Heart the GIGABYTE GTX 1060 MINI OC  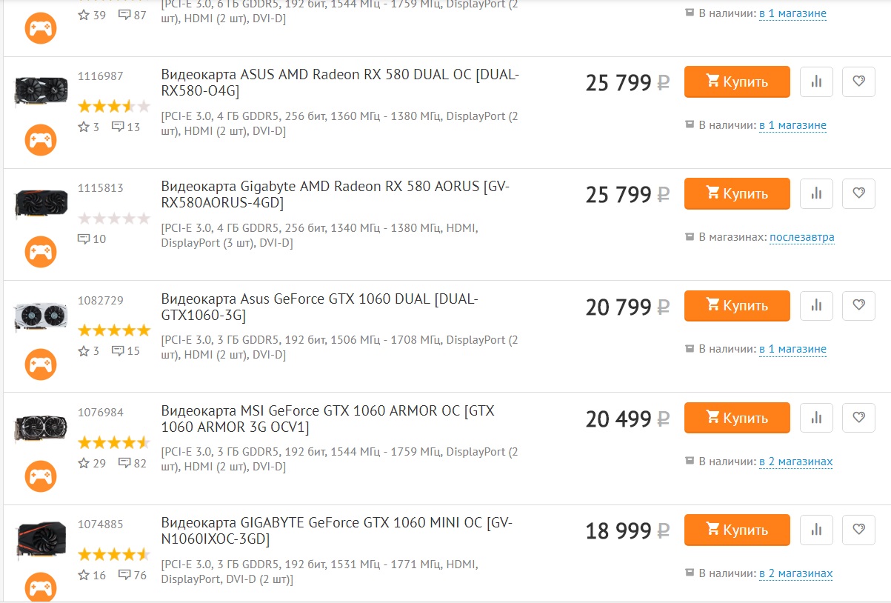[x=858, y=530]
